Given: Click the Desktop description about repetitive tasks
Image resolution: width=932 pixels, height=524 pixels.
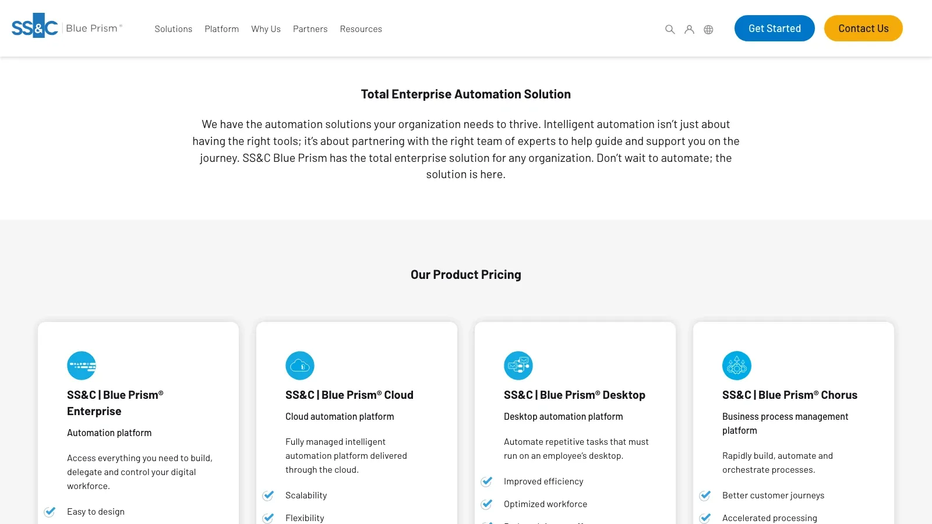Looking at the screenshot, I should [x=576, y=449].
